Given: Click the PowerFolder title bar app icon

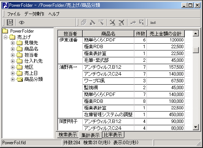Looking at the screenshot, I should (5, 5).
